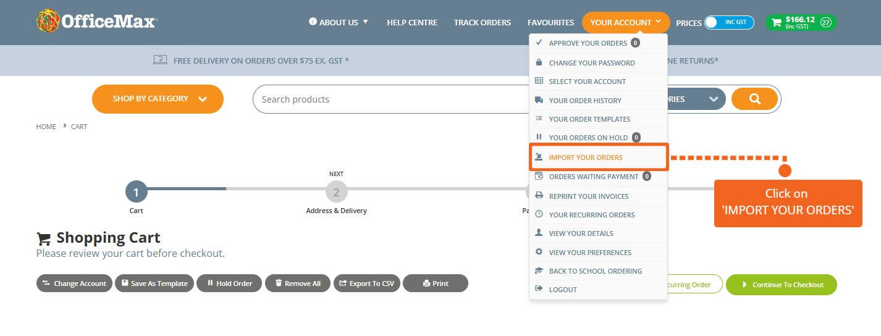Log out via the Logout entry
881x336 pixels.
click(x=598, y=289)
